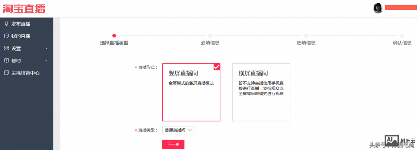
Task: Click the 我的直播 sidebar icon
Action: click(x=6, y=36)
